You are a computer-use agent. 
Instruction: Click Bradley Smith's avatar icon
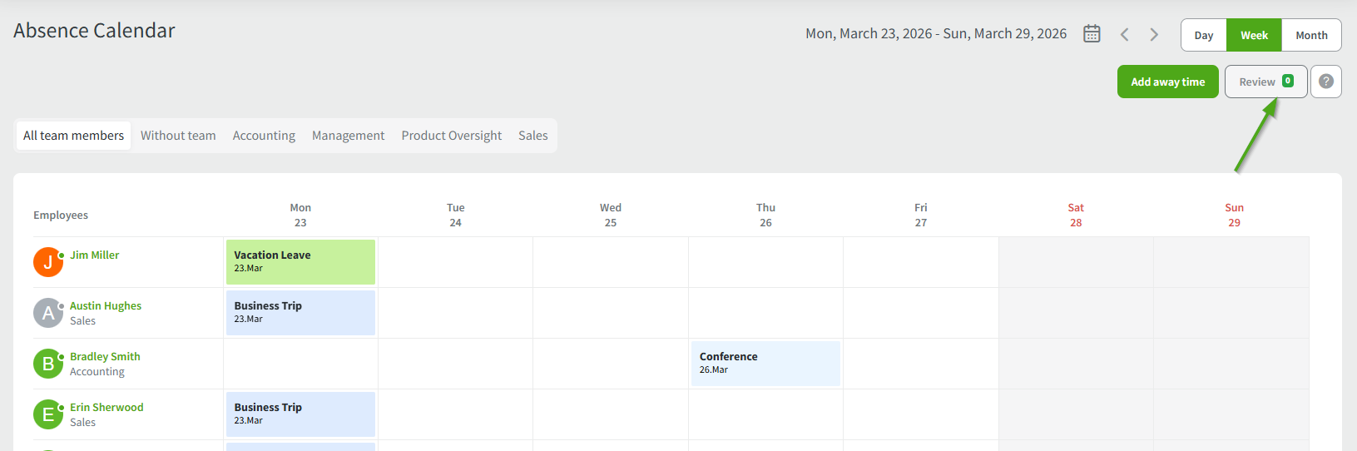click(x=48, y=364)
